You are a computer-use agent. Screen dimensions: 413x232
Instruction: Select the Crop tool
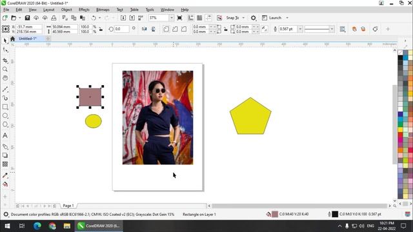coord(5,61)
